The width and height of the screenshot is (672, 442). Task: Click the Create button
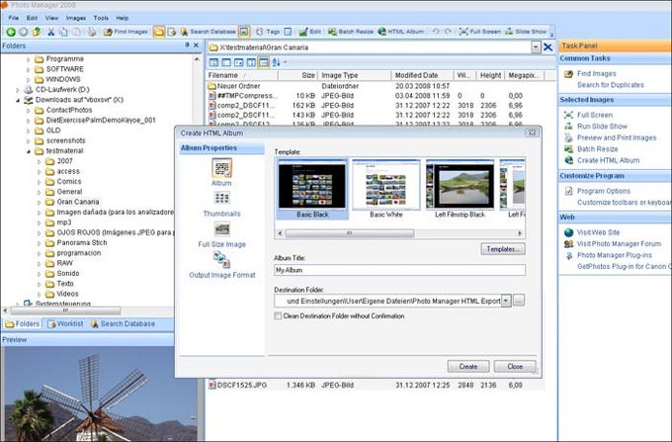click(468, 367)
